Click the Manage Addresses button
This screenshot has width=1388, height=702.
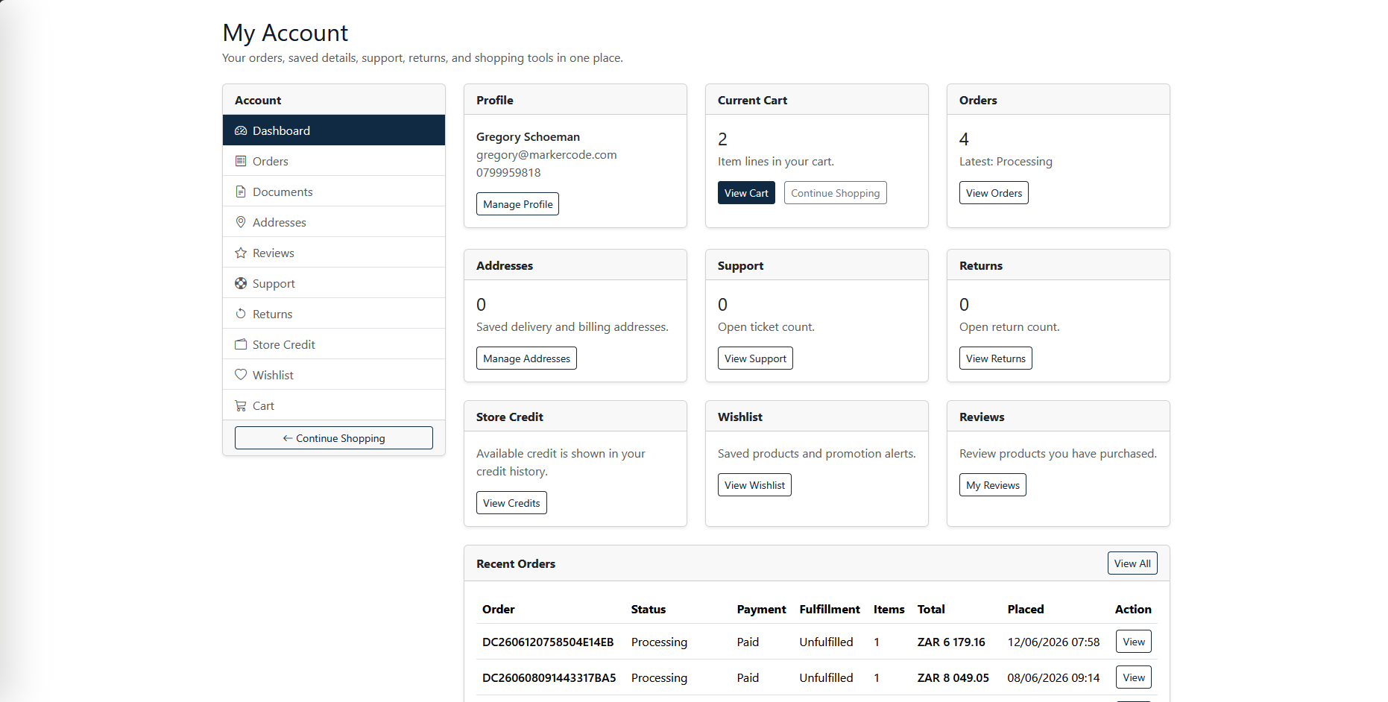pyautogui.click(x=526, y=358)
